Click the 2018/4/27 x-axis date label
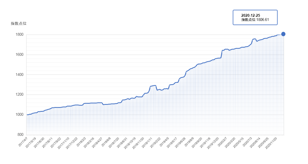The image size is (308, 164). coord(97,142)
